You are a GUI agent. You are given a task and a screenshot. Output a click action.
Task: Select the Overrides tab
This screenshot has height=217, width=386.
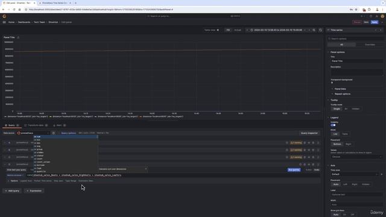pyautogui.click(x=370, y=45)
